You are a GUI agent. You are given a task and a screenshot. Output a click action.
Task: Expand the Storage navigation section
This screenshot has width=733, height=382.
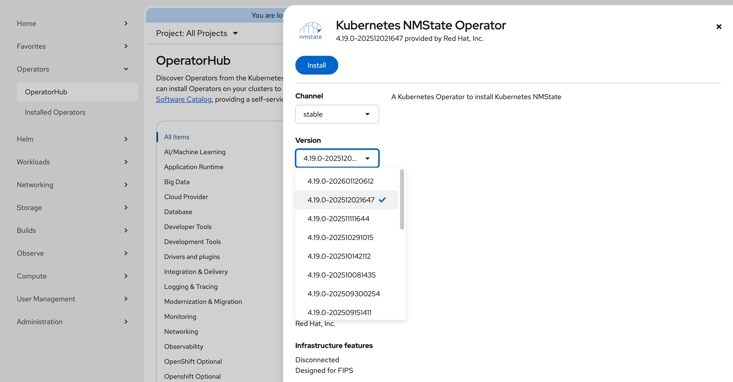pos(73,208)
